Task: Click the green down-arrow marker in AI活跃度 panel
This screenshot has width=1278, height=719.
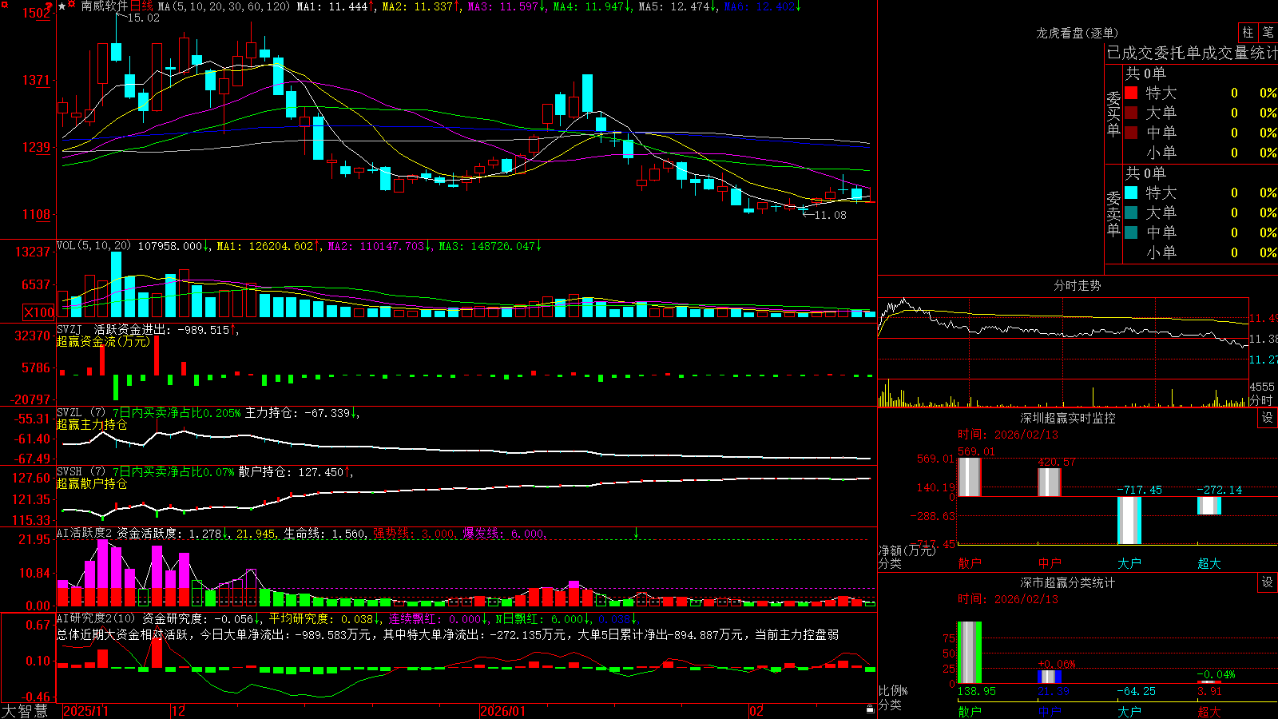Action: (636, 533)
